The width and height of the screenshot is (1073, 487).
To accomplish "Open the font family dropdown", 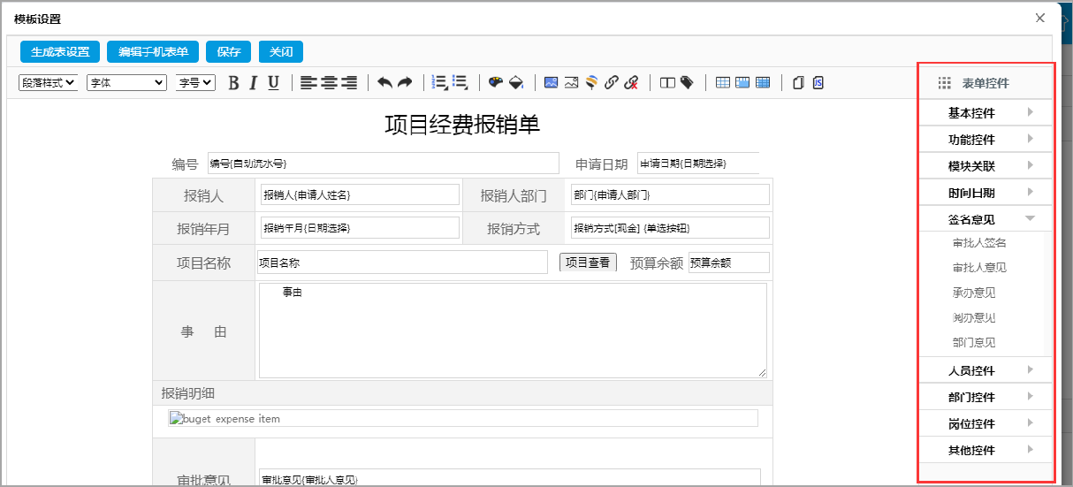I will click(126, 82).
